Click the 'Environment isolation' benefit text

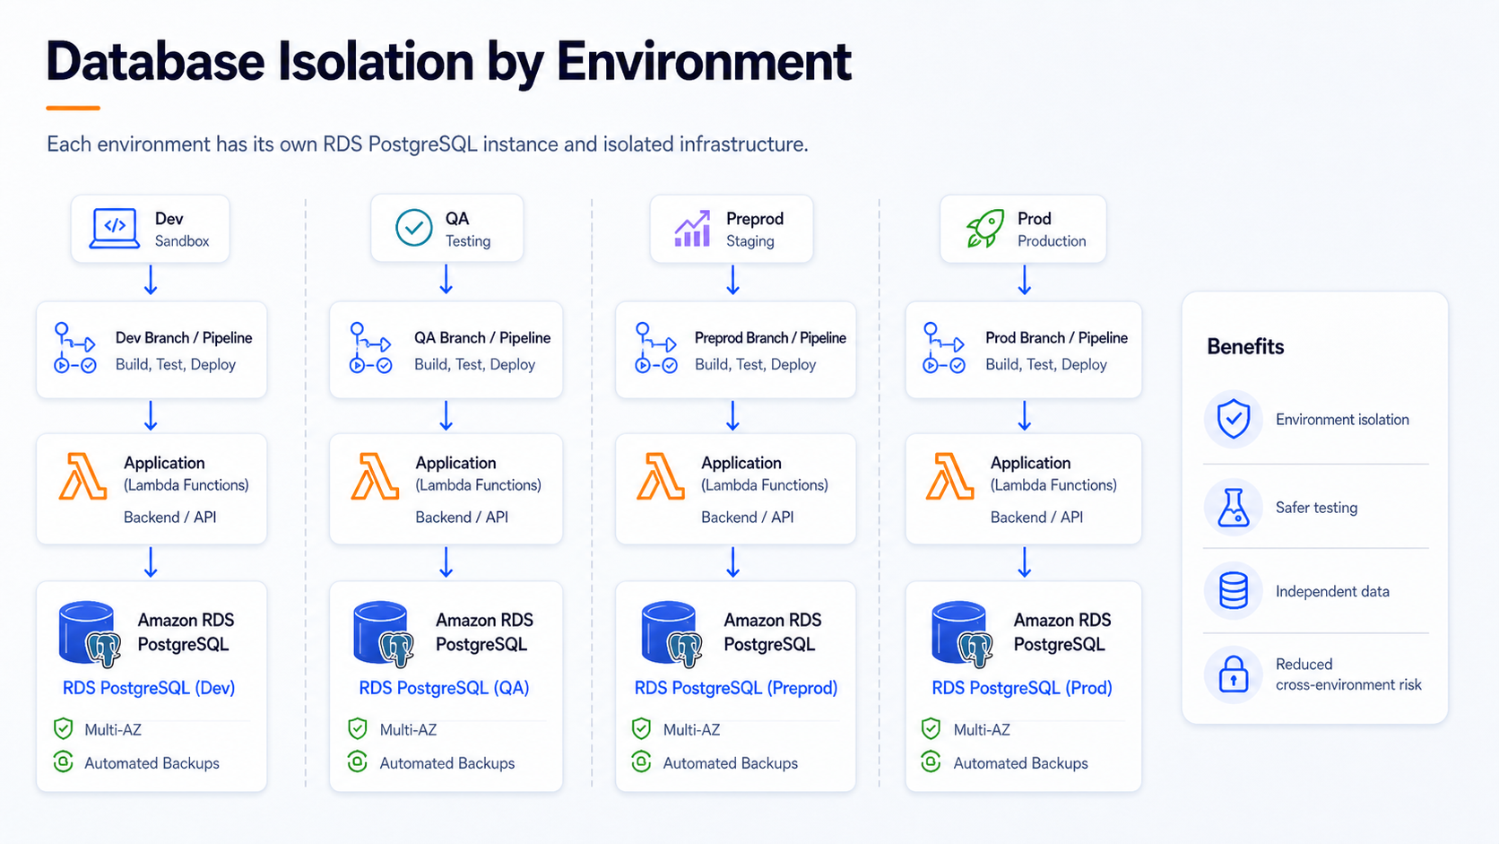click(1342, 420)
